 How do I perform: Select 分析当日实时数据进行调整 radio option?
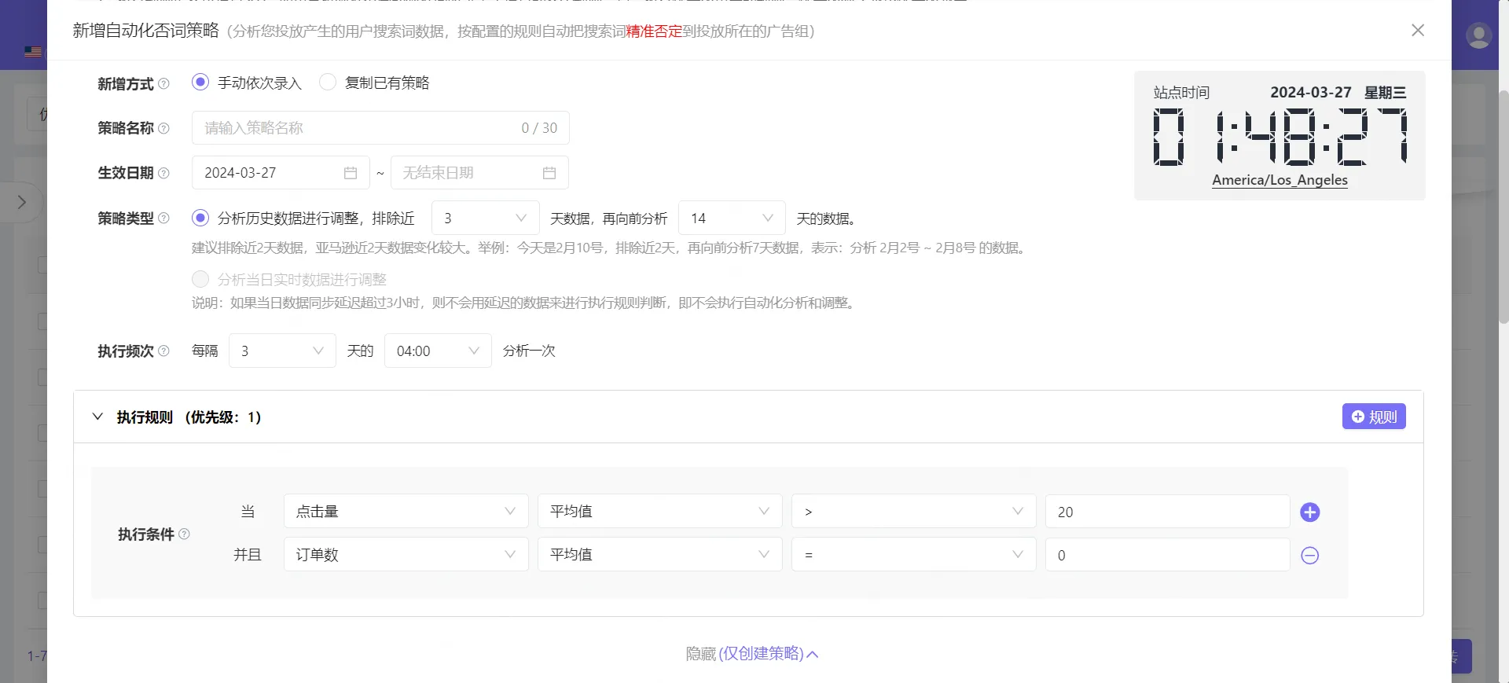[289, 279]
